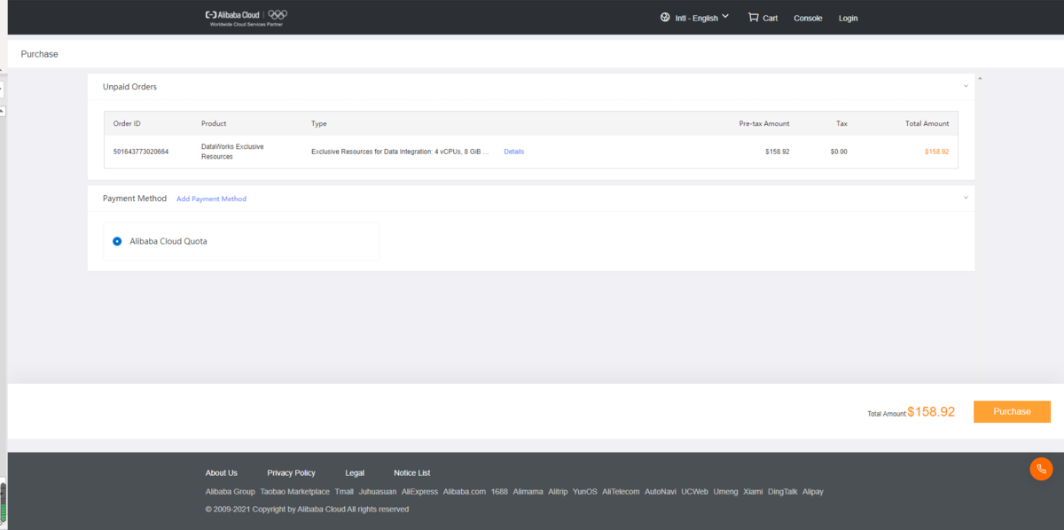
Task: Click the Tax column header
Action: (841, 123)
